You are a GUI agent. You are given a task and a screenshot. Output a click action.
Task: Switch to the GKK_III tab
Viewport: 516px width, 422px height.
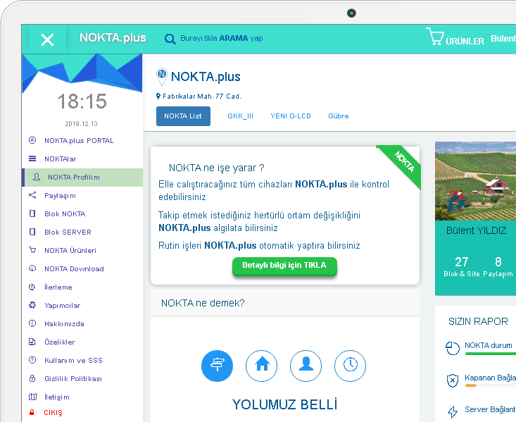click(240, 116)
